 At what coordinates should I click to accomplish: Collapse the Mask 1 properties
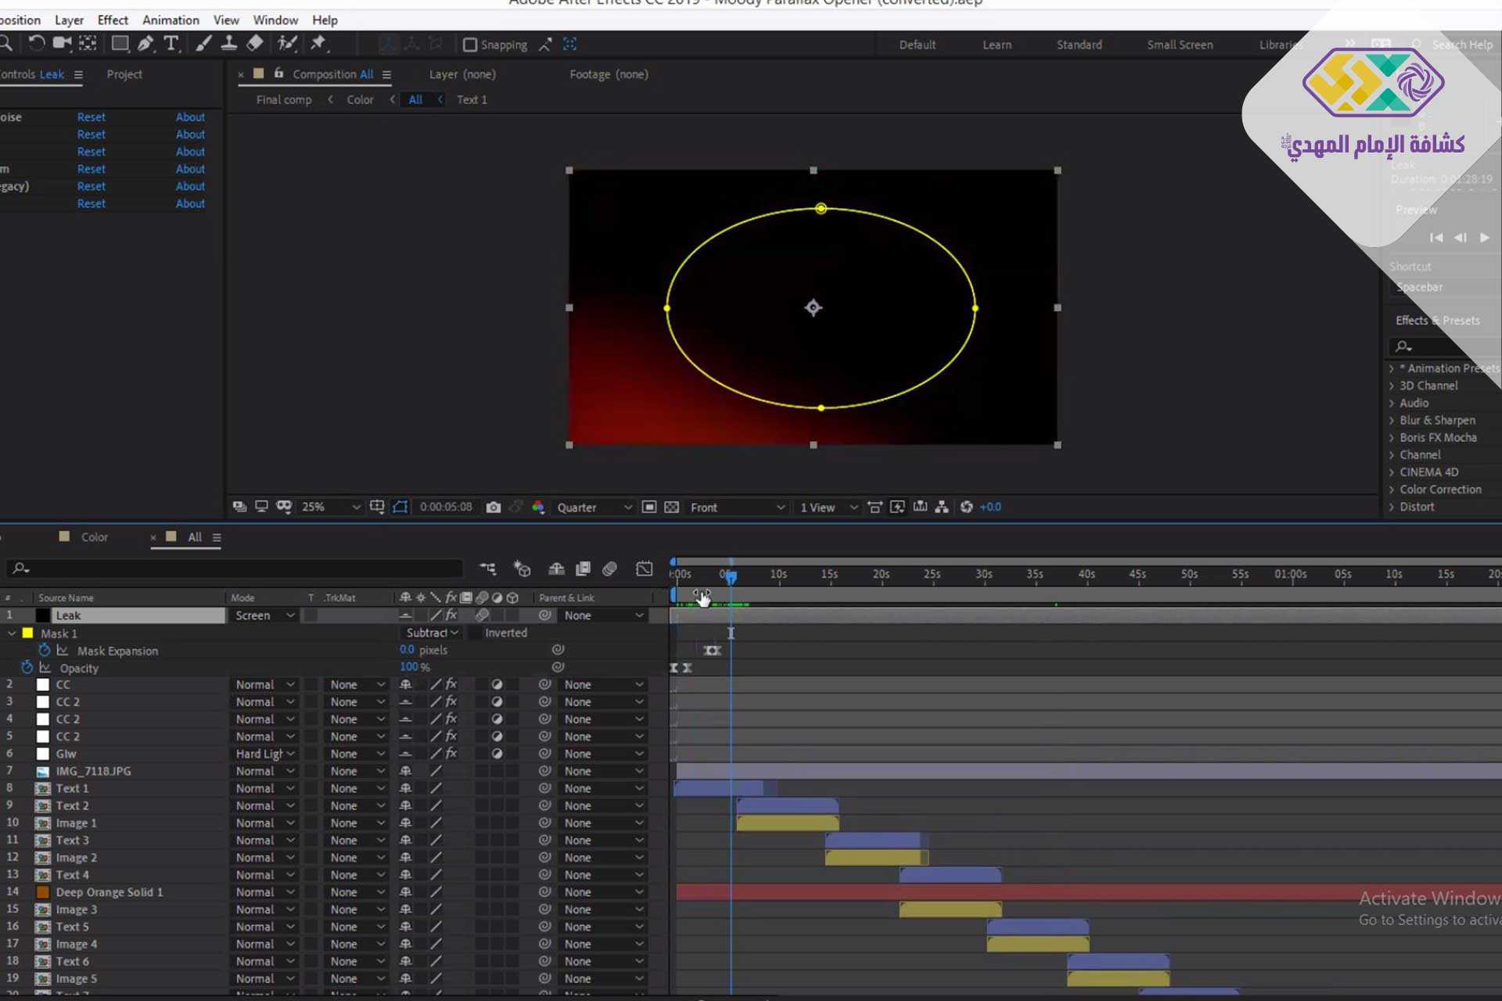(x=12, y=633)
